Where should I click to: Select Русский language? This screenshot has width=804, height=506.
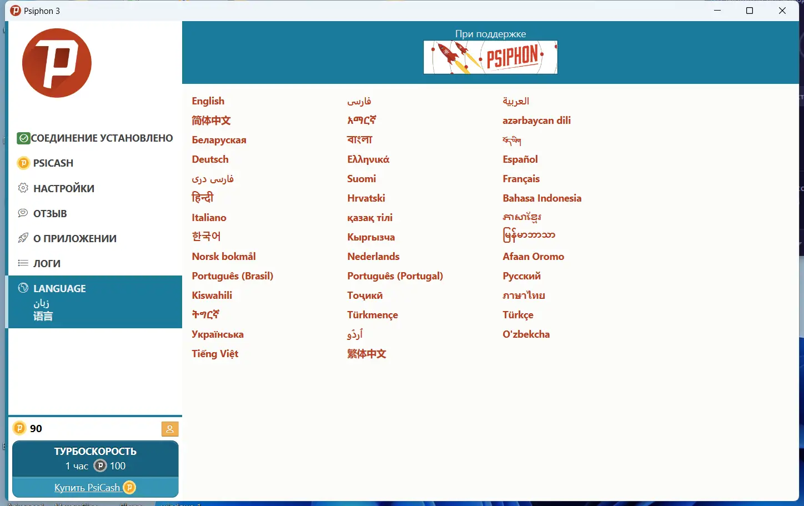(x=521, y=276)
